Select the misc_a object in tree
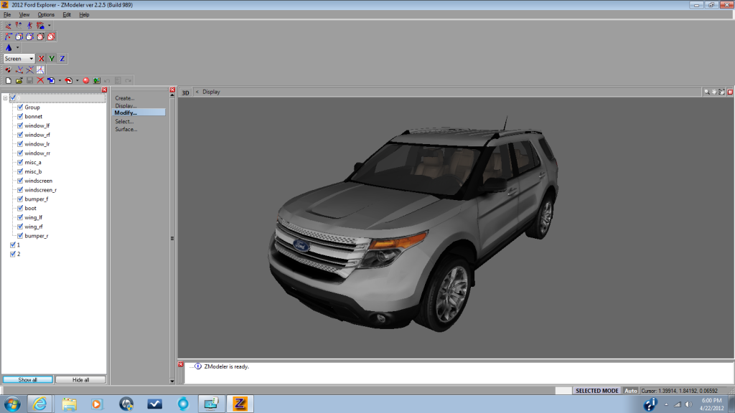This screenshot has height=413, width=735. pyautogui.click(x=33, y=163)
